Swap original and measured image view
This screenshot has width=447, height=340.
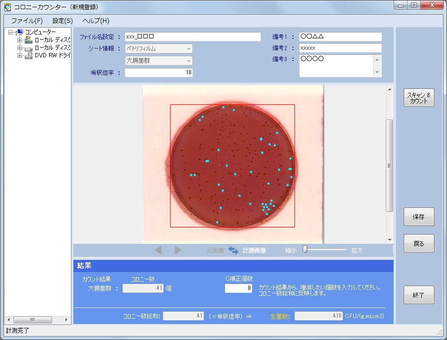tap(234, 250)
